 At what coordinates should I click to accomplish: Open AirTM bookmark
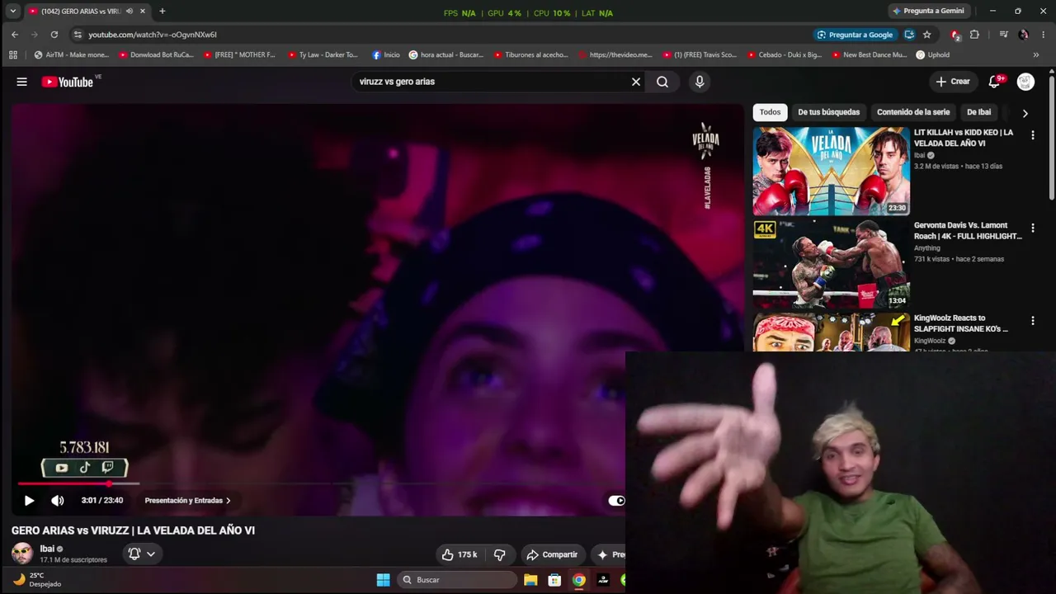[x=71, y=55]
